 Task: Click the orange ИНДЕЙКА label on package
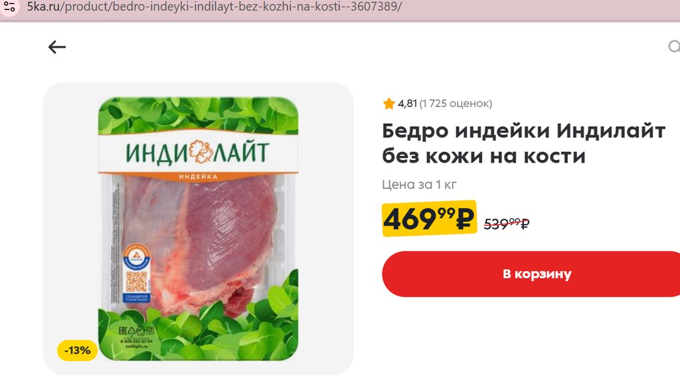(x=198, y=177)
